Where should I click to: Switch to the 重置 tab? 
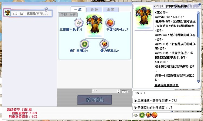click(x=110, y=9)
